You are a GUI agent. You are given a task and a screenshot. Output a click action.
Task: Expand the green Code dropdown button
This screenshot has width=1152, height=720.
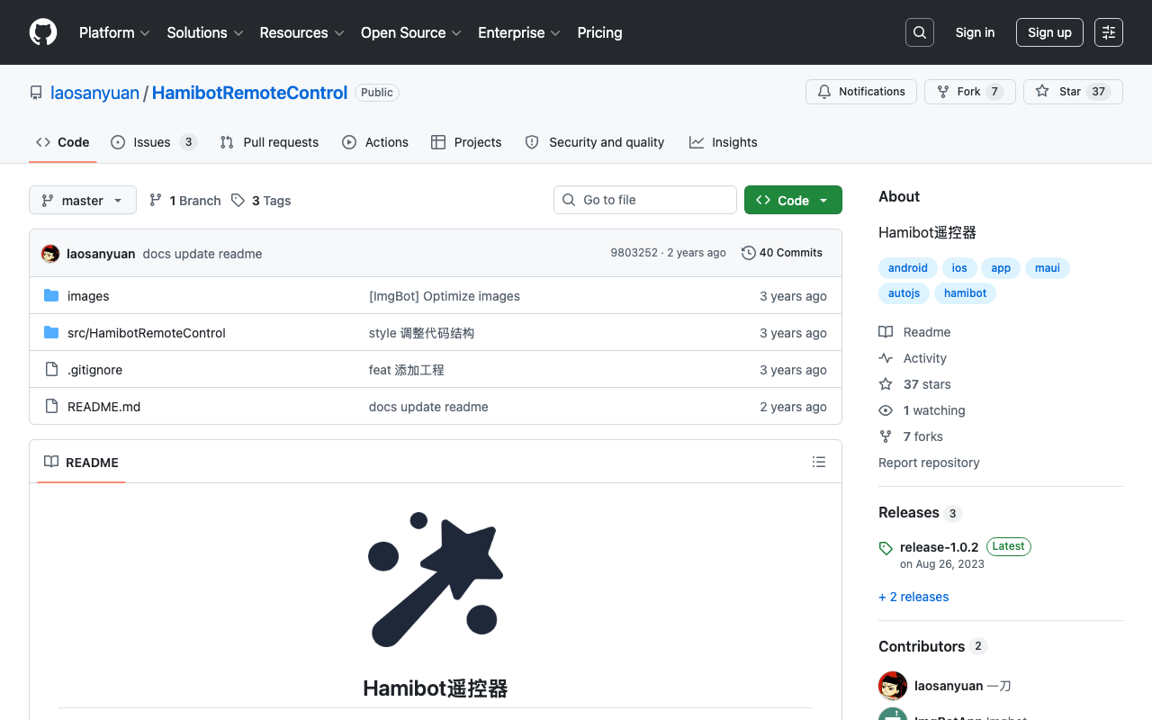coord(793,200)
